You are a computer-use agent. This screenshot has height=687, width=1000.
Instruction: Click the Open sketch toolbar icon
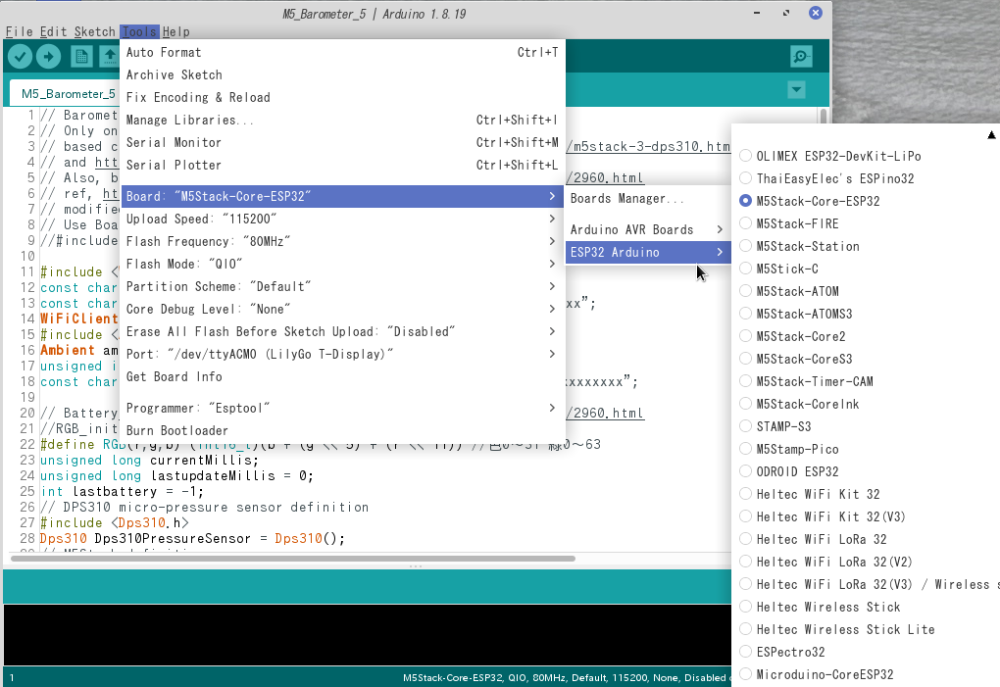(110, 57)
